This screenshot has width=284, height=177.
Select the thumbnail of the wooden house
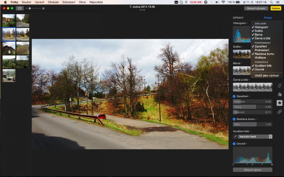pos(9,48)
